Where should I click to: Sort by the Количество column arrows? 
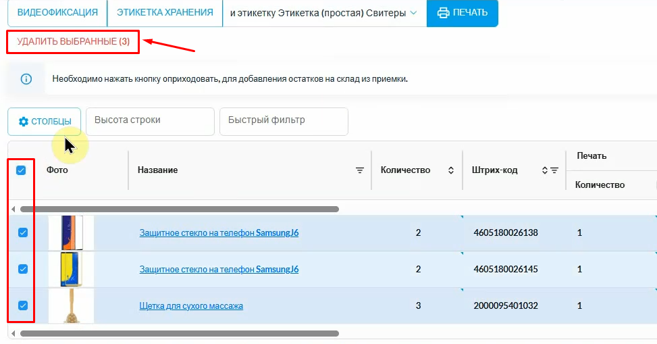451,170
